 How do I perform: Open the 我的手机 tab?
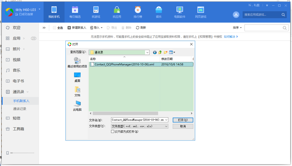coord(54,12)
